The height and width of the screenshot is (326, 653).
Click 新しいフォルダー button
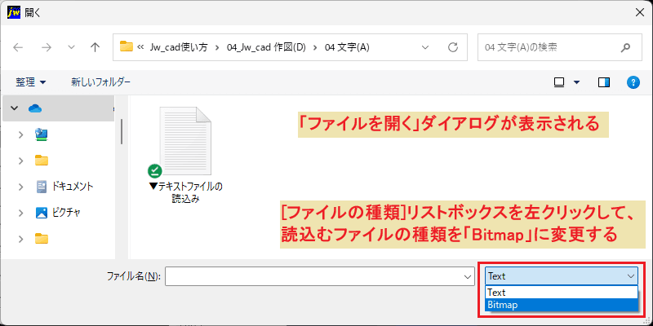pos(100,82)
